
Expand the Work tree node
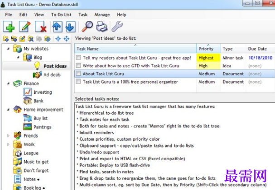[8, 144]
